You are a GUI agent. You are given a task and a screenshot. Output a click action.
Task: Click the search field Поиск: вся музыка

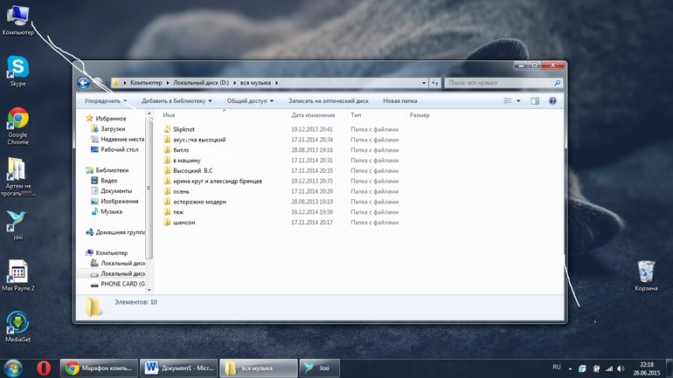pos(498,83)
